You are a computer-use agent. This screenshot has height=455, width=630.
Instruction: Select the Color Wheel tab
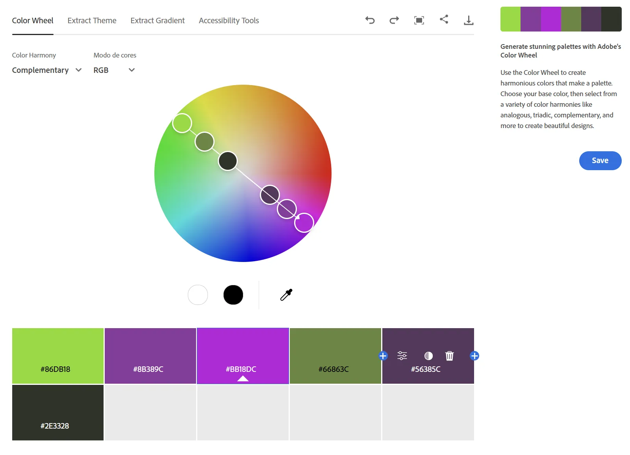pos(33,20)
